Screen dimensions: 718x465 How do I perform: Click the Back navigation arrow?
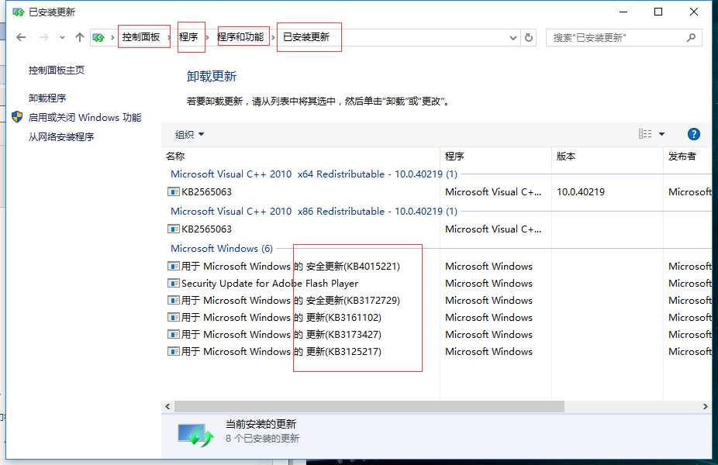pos(21,37)
